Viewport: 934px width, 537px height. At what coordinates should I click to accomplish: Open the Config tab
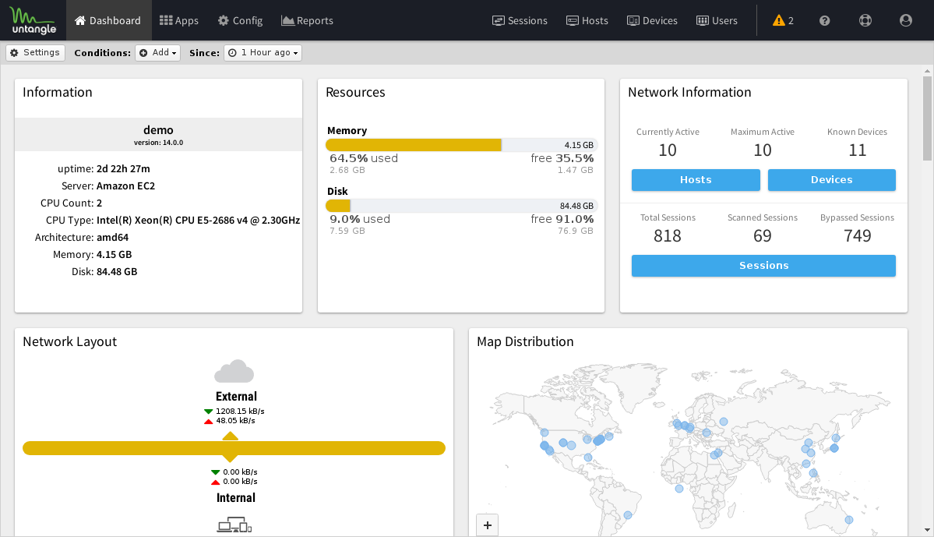[x=240, y=20]
